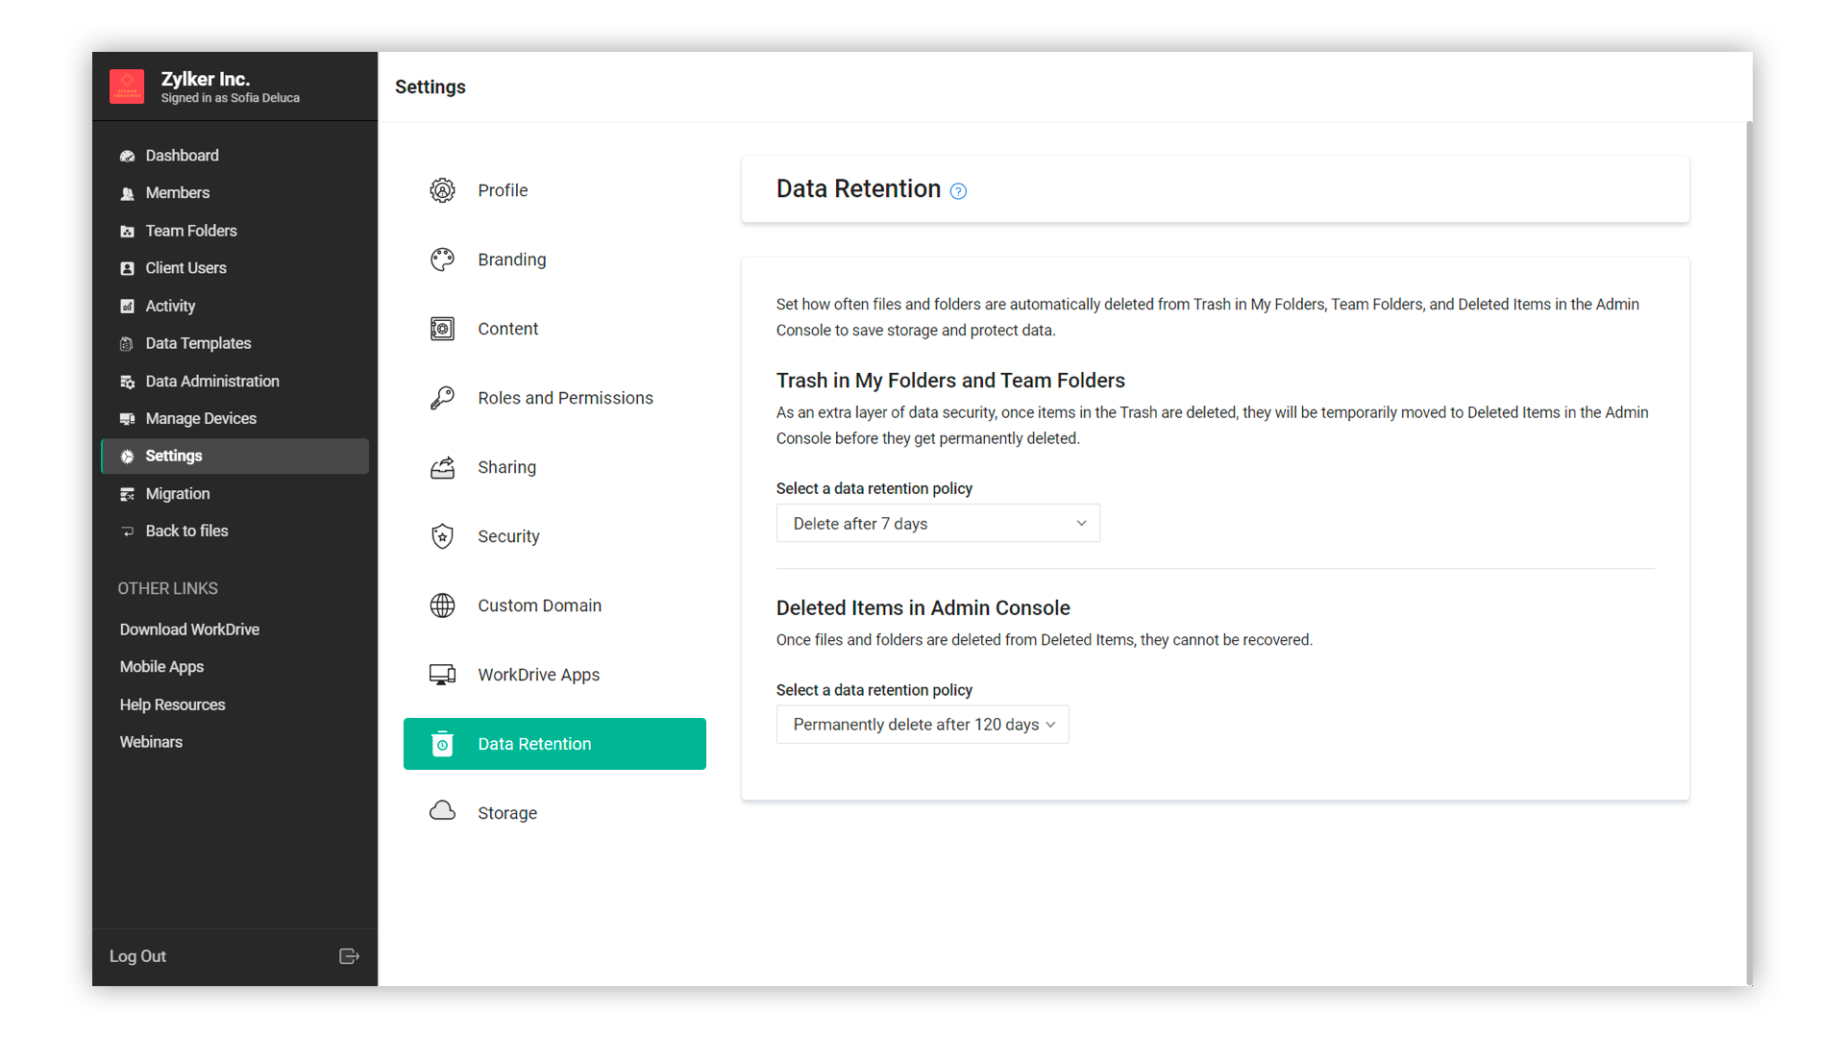Click Back to files
This screenshot has height=1038, width=1845.
[x=186, y=531]
